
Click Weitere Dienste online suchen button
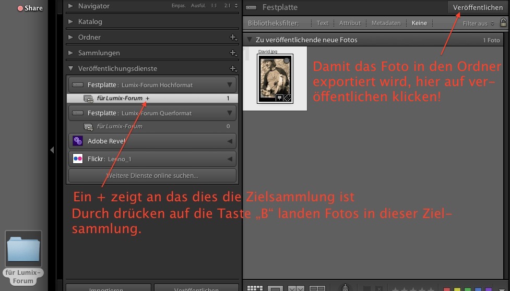(152, 176)
